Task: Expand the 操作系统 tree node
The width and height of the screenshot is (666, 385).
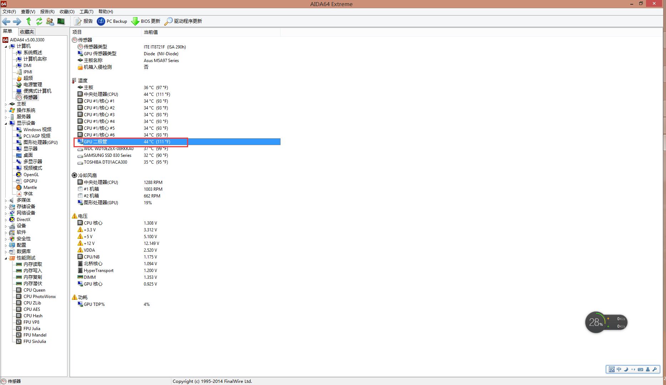Action: click(6, 111)
